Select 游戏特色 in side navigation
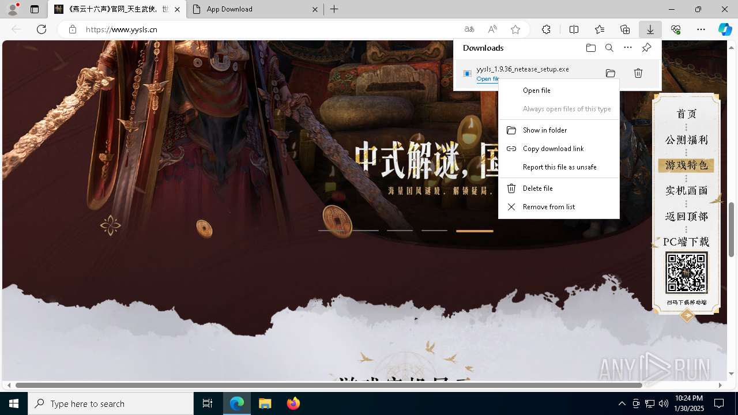Viewport: 738px width, 415px height. click(686, 165)
